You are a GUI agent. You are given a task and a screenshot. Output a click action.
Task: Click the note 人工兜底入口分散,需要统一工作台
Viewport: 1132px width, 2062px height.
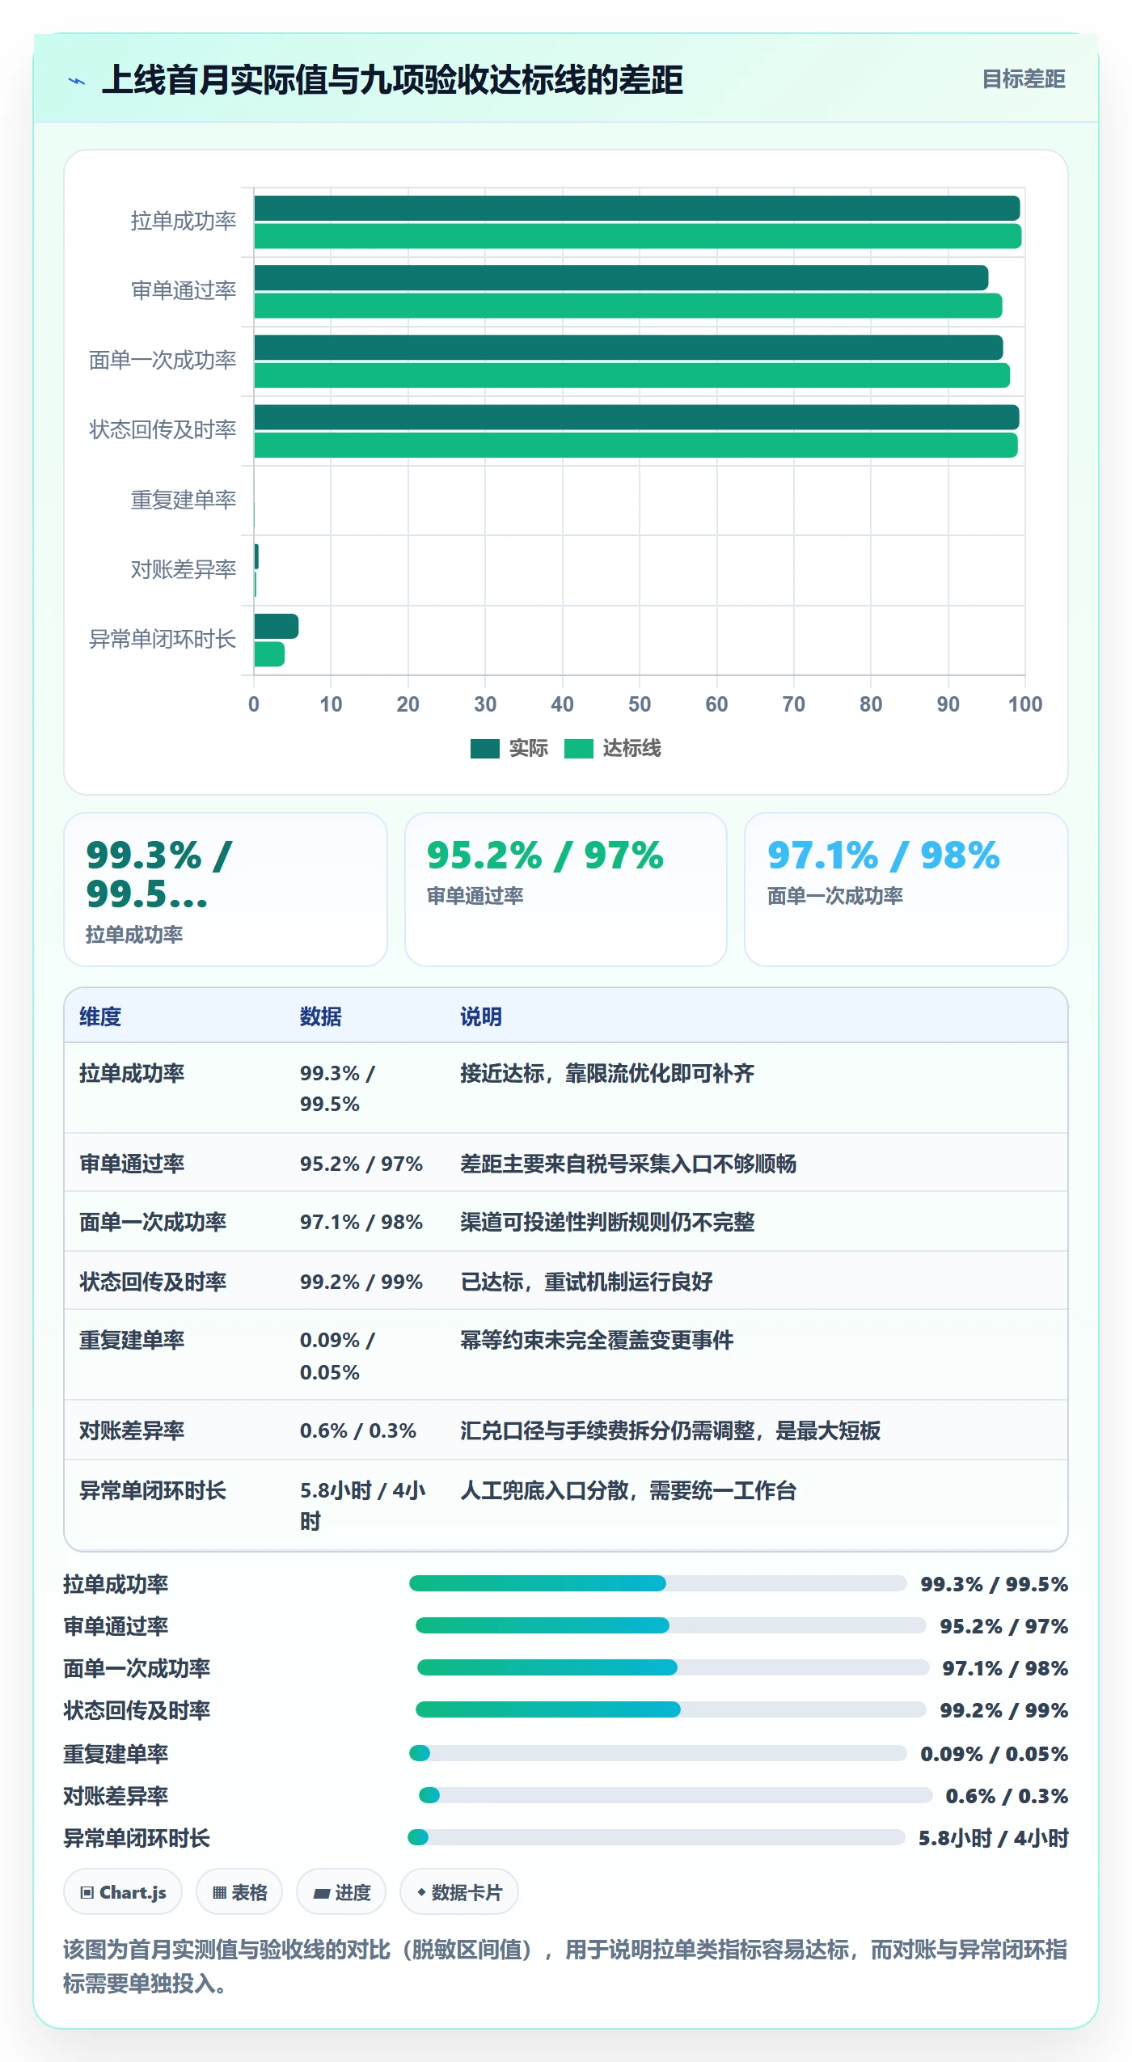[628, 1490]
